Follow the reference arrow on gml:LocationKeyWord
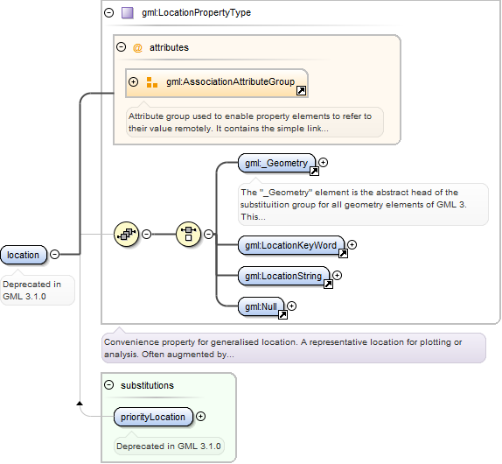 pyautogui.click(x=343, y=254)
